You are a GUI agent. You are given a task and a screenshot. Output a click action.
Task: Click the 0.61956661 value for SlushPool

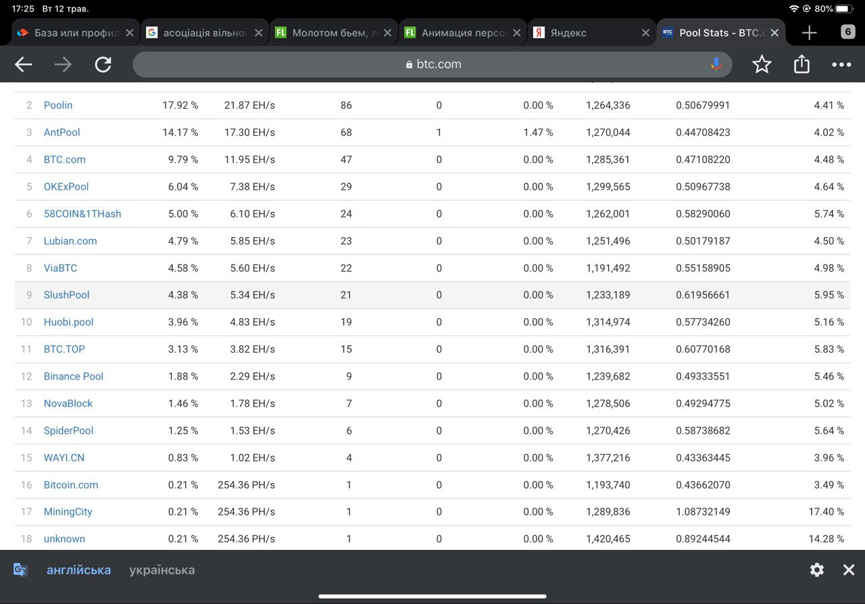click(703, 295)
